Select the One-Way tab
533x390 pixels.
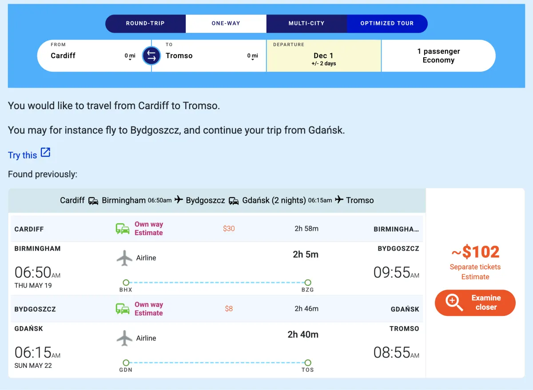(x=226, y=24)
